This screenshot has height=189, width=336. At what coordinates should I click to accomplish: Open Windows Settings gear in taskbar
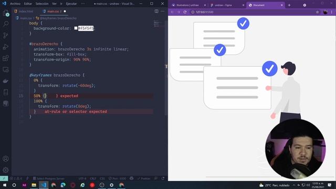pyautogui.click(x=112, y=185)
